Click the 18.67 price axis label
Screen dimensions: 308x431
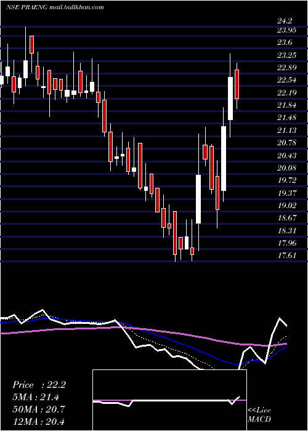click(x=286, y=218)
